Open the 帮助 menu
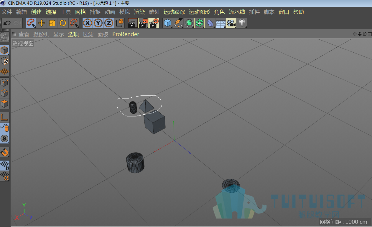Screen dimensions: 372x227 (x=299, y=12)
